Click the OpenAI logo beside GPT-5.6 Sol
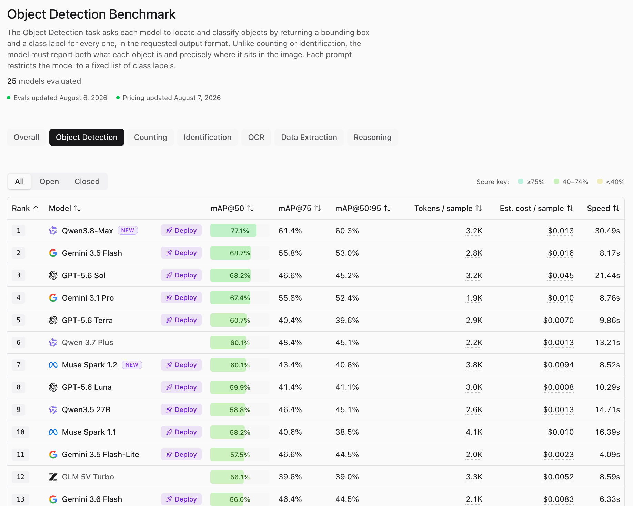633x506 pixels. click(x=53, y=275)
